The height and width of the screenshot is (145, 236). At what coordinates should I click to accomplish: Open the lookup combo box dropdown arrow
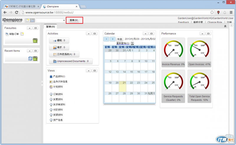coord(64,20)
